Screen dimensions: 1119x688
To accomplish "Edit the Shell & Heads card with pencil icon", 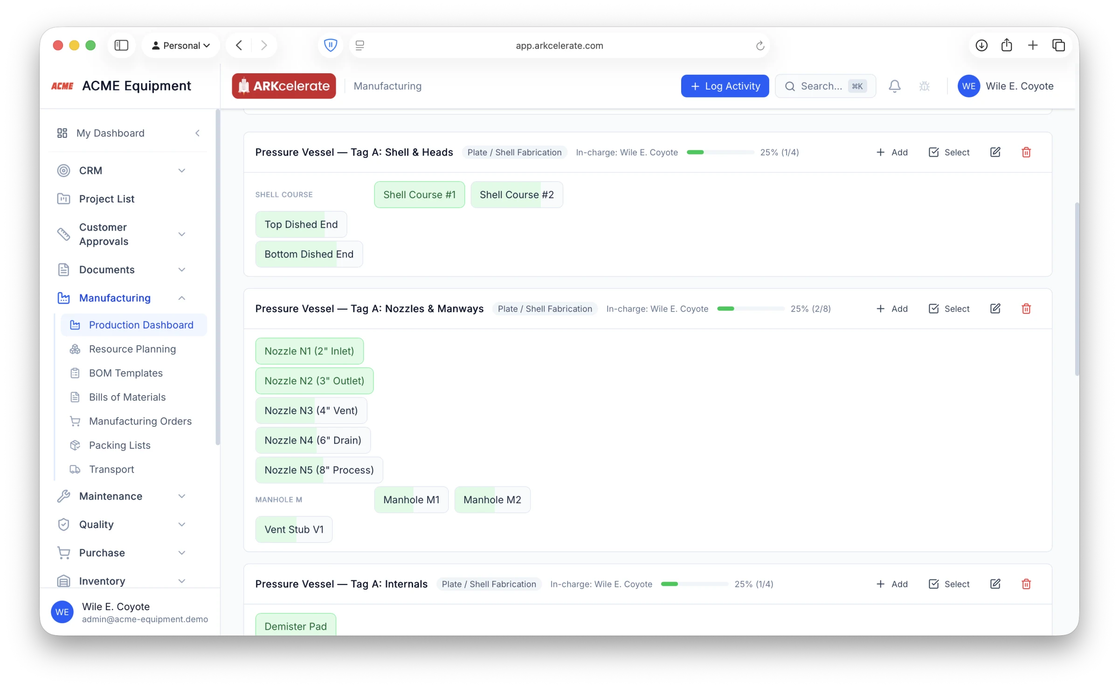I will point(995,152).
